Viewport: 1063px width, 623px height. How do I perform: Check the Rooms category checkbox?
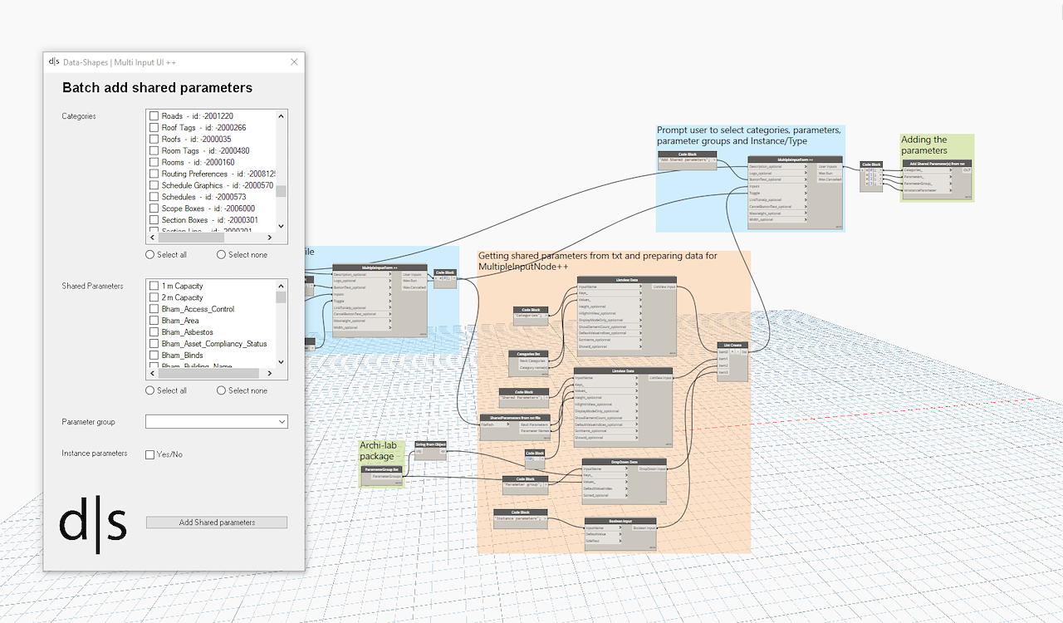click(154, 163)
